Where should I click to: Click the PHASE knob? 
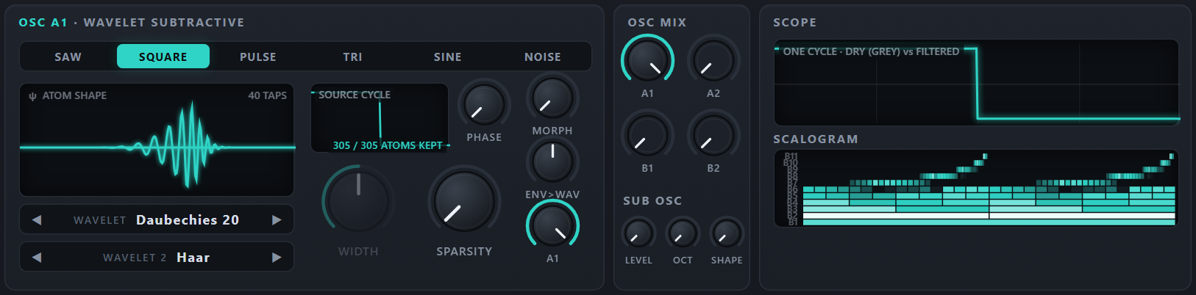click(x=484, y=104)
